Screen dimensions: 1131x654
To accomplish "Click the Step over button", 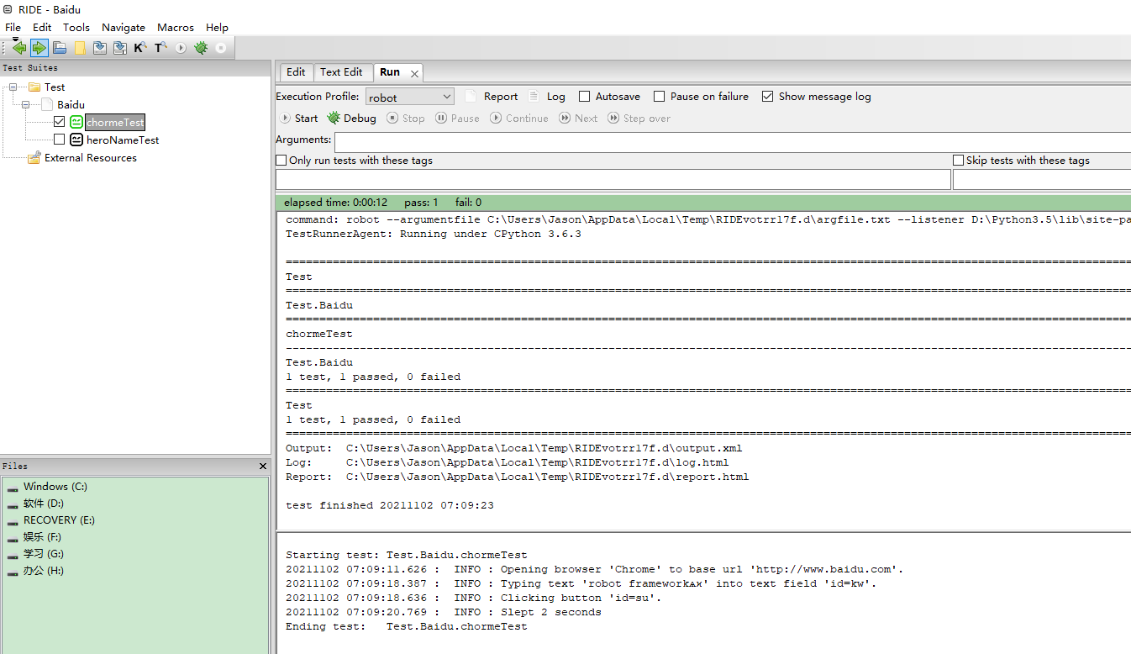I will 639,119.
